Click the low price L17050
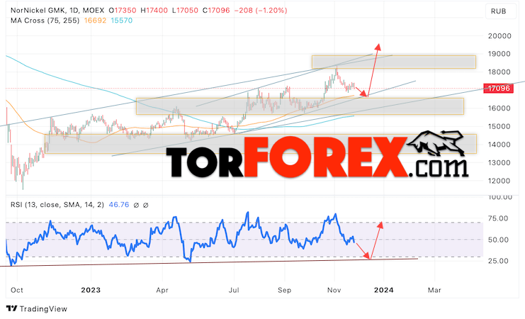The image size is (525, 319). pos(185,11)
